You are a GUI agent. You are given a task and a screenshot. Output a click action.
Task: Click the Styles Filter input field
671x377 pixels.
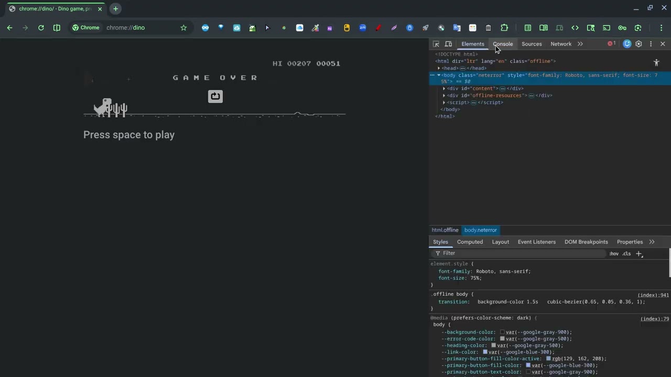519,253
